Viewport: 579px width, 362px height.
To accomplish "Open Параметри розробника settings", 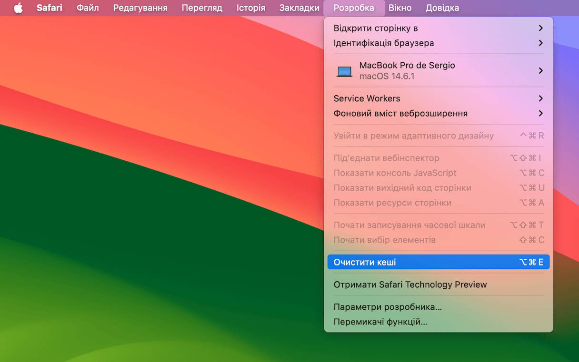I will pos(388,307).
